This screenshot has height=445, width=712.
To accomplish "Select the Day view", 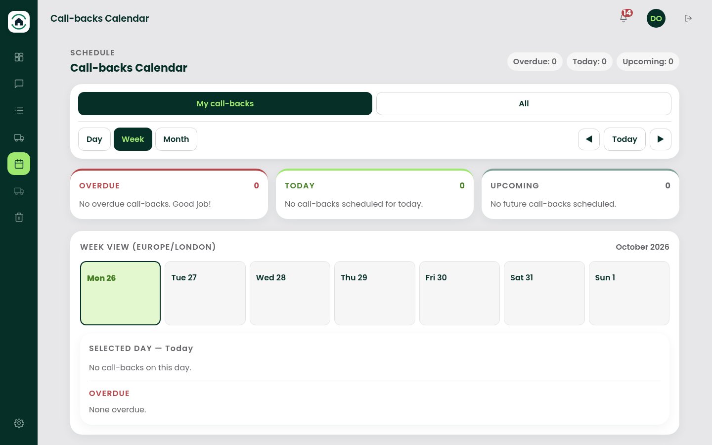I will (94, 139).
